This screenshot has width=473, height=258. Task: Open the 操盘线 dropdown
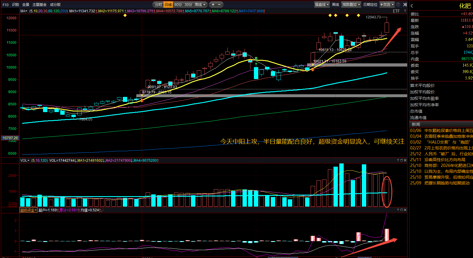(x=322, y=5)
